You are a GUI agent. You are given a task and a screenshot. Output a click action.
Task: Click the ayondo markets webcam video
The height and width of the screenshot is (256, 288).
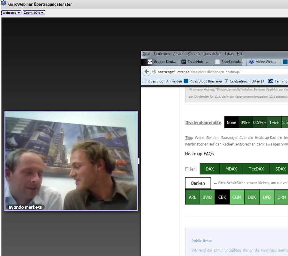(x=71, y=161)
